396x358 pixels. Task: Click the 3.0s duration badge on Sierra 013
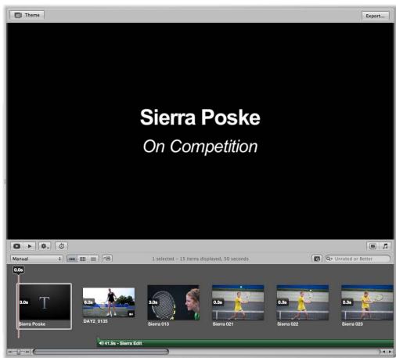click(x=153, y=302)
